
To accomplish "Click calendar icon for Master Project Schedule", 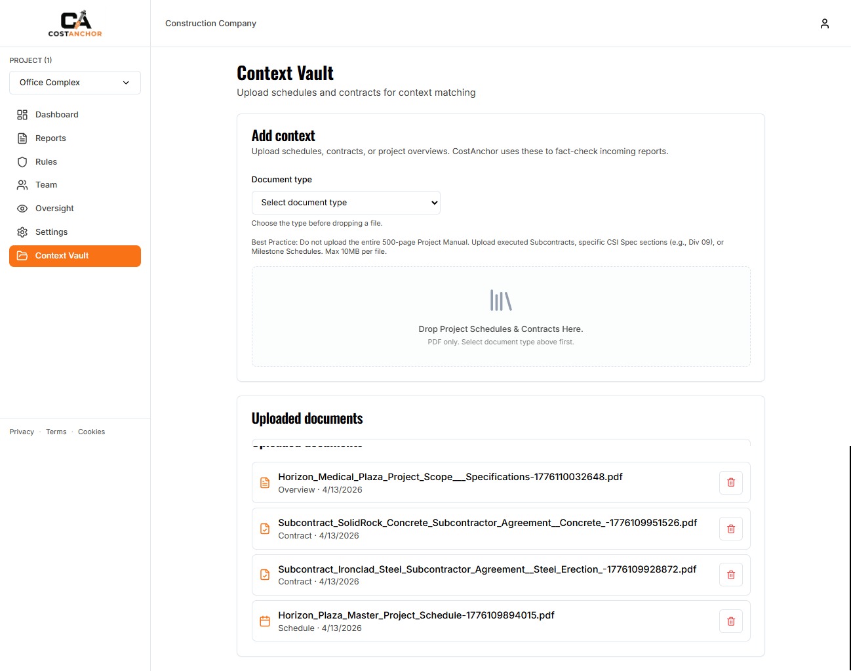I will (x=265, y=621).
